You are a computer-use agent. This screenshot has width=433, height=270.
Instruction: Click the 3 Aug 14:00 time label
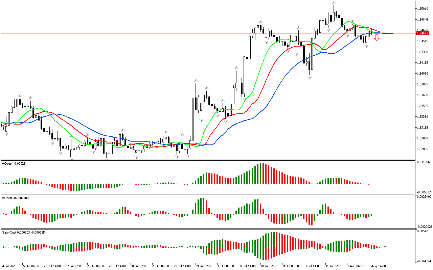tap(377, 266)
